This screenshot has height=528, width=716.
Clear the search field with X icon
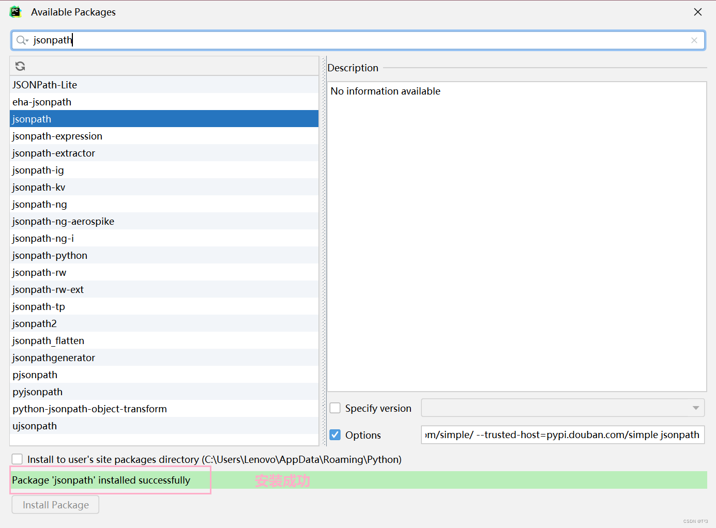(694, 40)
